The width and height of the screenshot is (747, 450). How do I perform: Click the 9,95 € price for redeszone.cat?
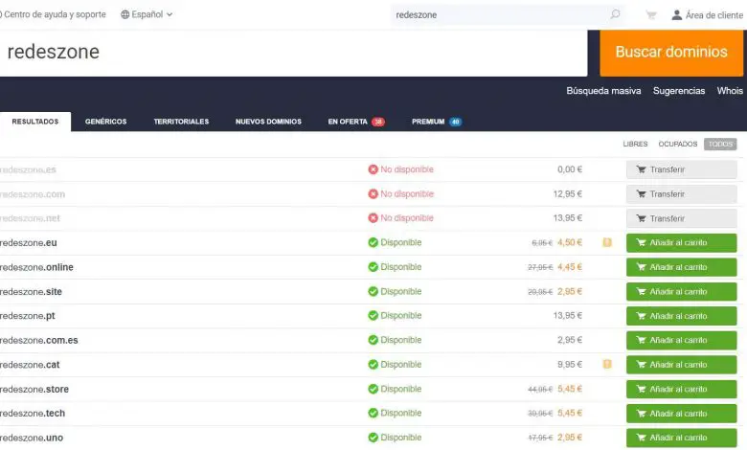(x=570, y=364)
